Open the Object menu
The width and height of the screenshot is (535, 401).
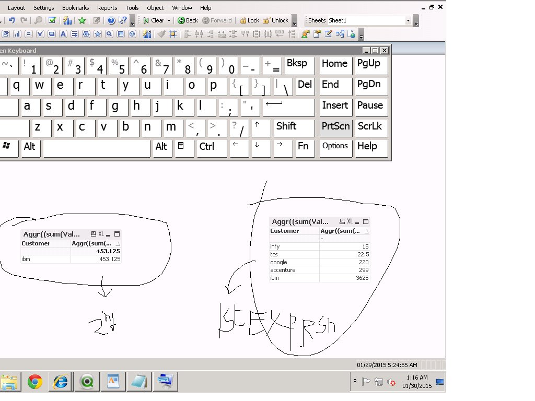tap(155, 7)
